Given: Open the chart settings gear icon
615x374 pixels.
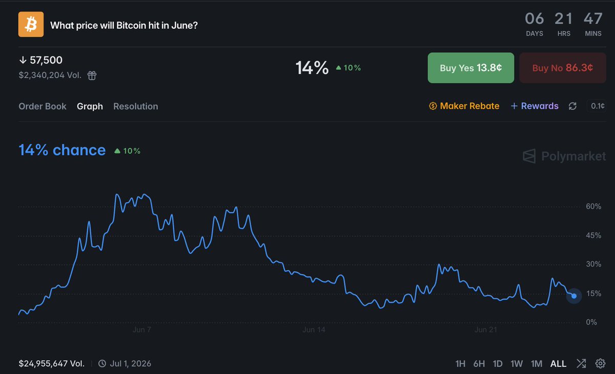Looking at the screenshot, I should (x=600, y=364).
